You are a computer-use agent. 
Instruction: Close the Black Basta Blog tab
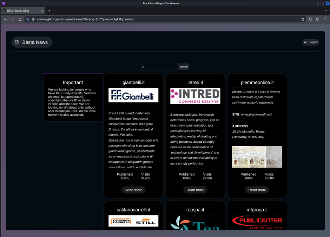pos(42,11)
